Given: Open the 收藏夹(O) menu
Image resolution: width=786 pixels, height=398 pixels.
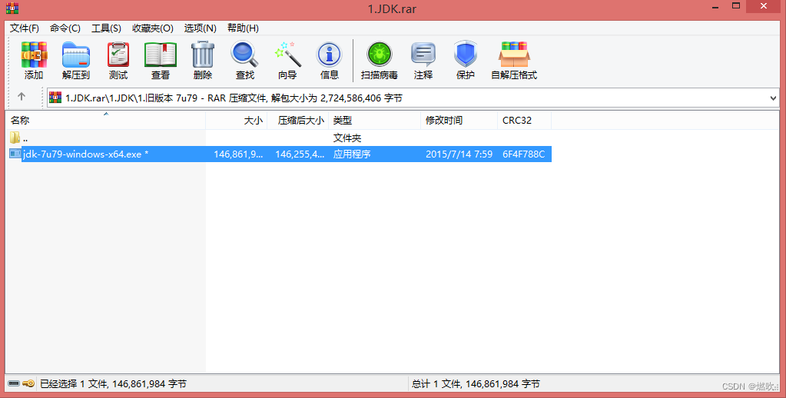Looking at the screenshot, I should click(153, 28).
